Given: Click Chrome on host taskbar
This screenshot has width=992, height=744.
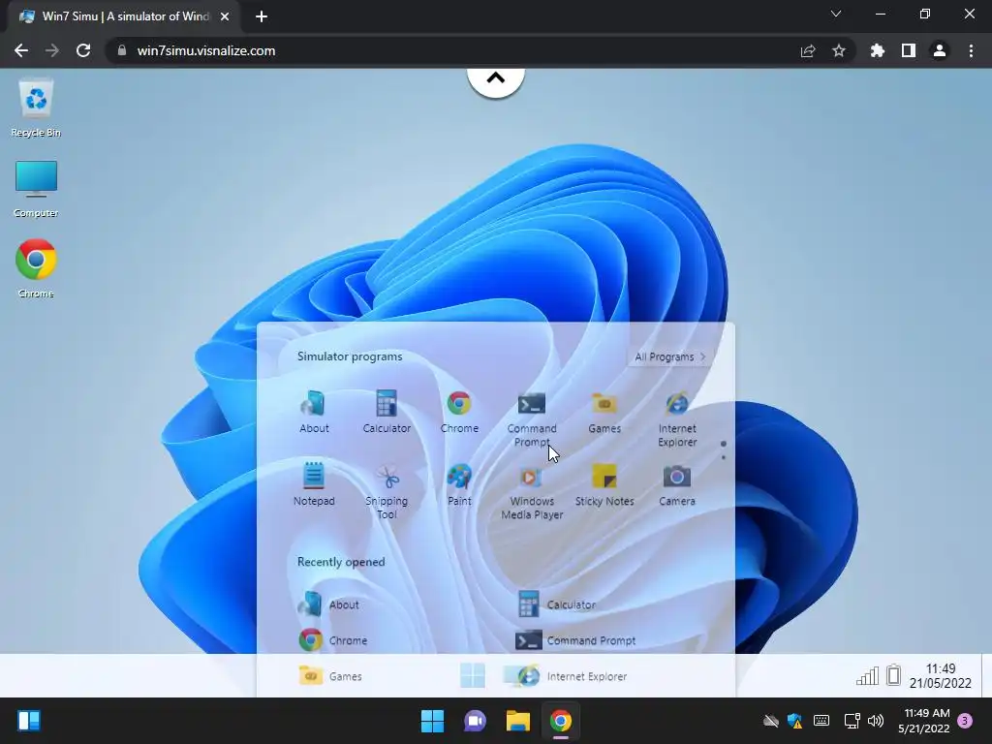Looking at the screenshot, I should (x=561, y=721).
